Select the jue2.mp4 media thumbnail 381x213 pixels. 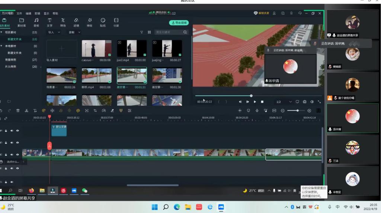pyautogui.click(x=132, y=49)
